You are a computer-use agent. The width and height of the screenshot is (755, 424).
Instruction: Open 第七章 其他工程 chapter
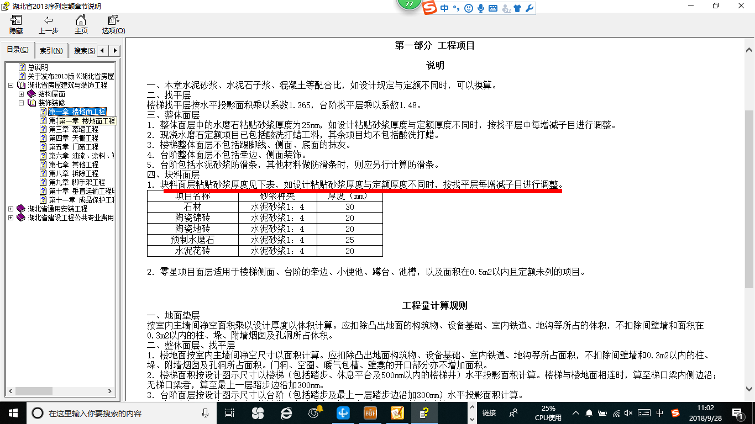74,165
